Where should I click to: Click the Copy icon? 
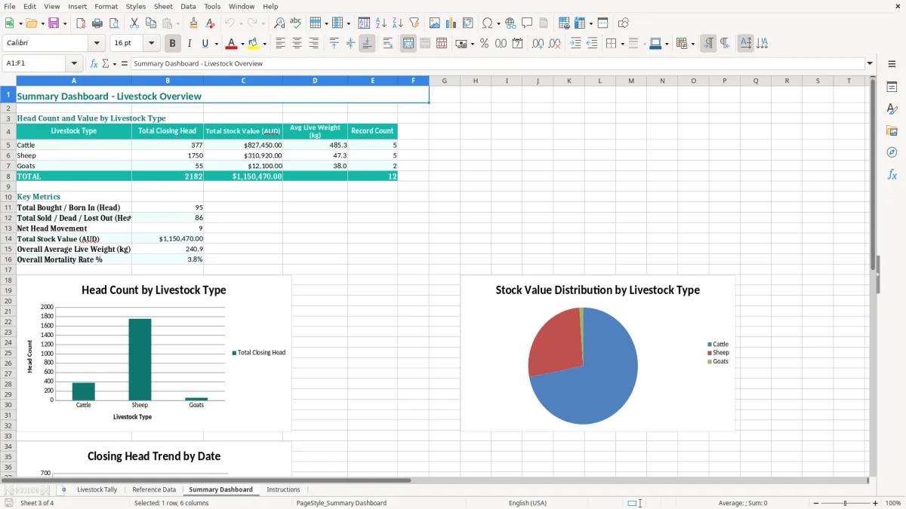click(150, 23)
